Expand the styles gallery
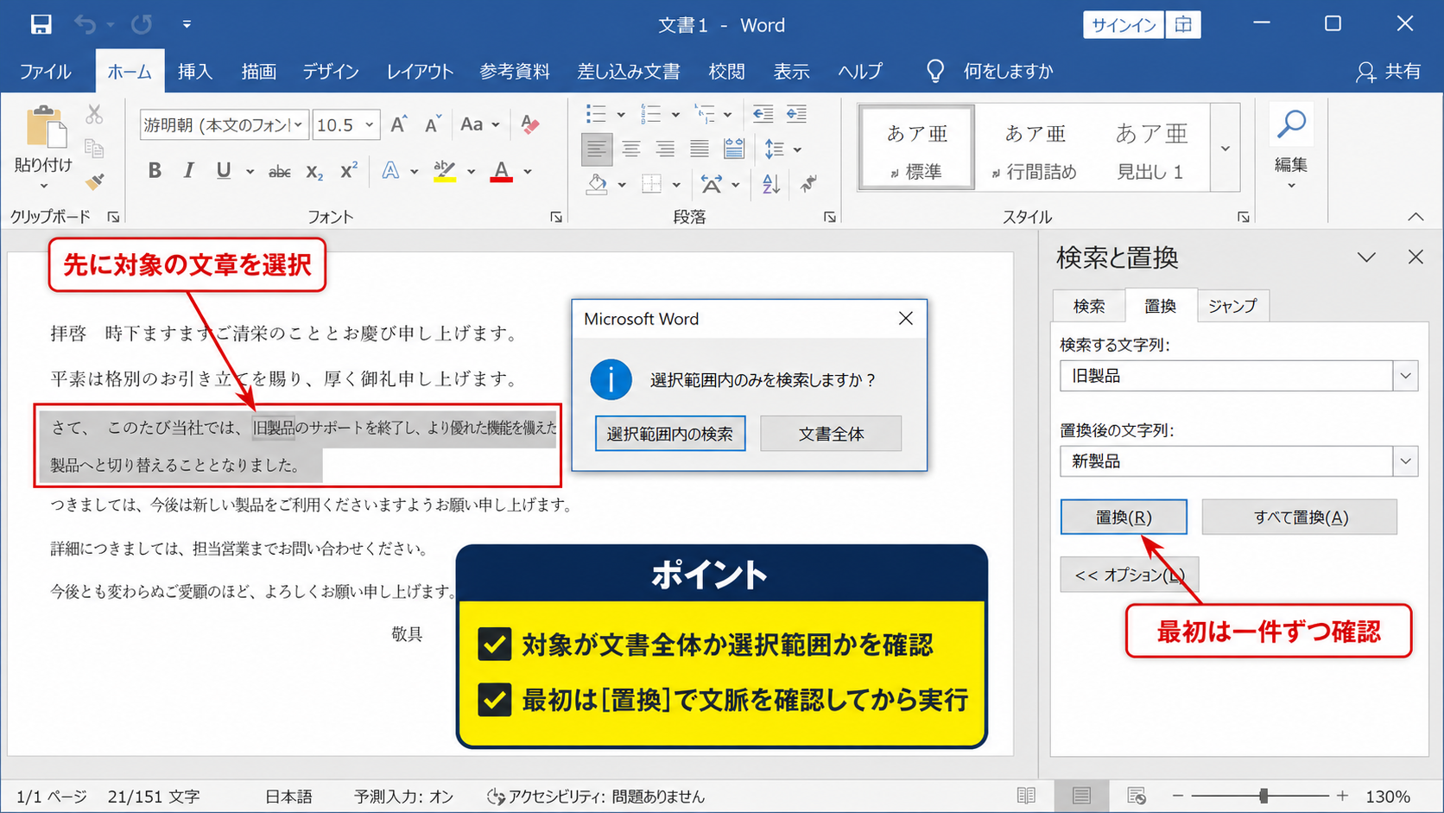Viewport: 1444px width, 813px height. [1225, 148]
